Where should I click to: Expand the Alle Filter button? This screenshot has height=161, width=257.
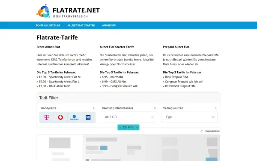(x=128, y=128)
